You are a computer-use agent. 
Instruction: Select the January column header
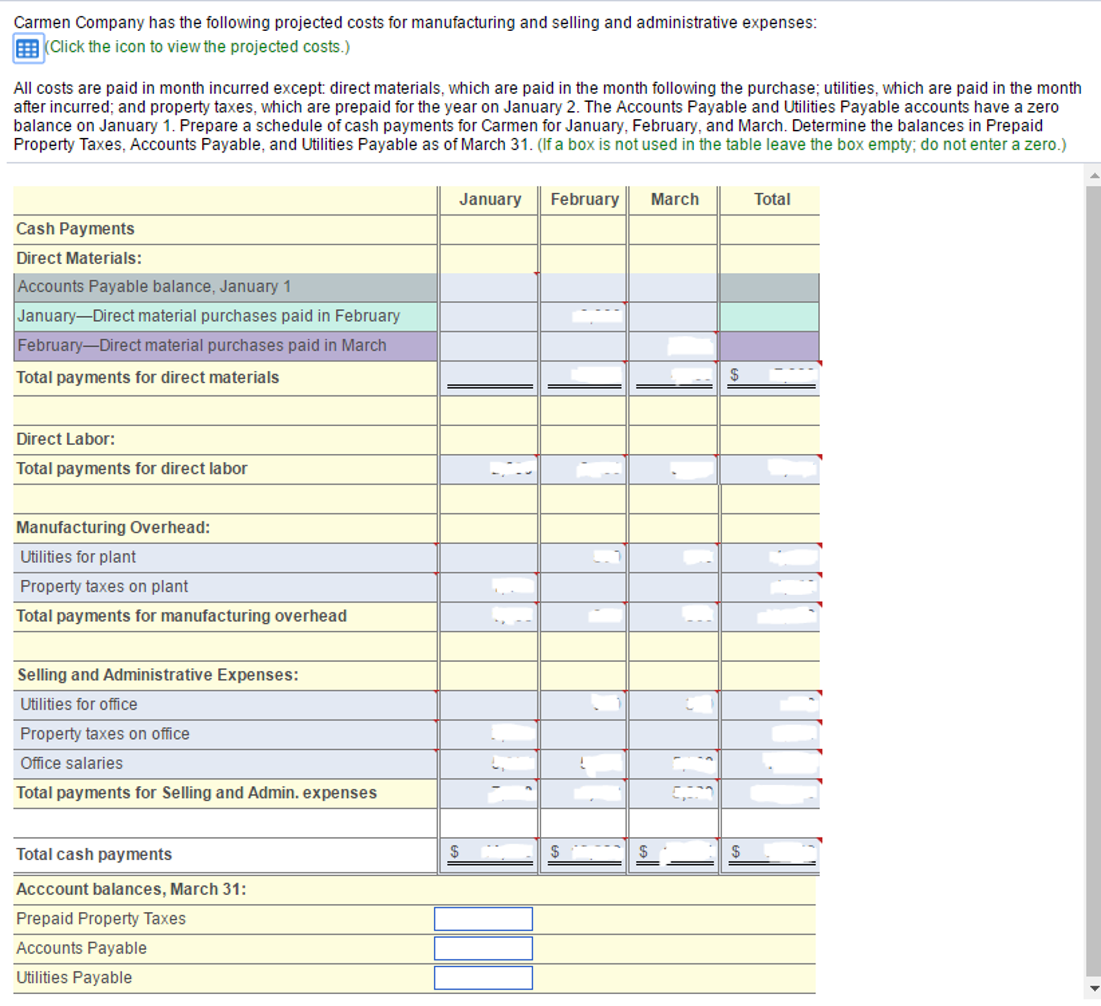click(x=490, y=199)
